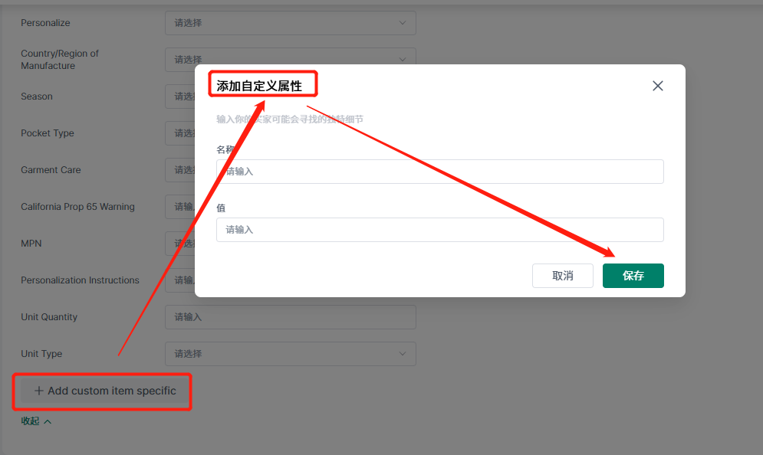Collapse the section with the 收起 link

click(31, 421)
